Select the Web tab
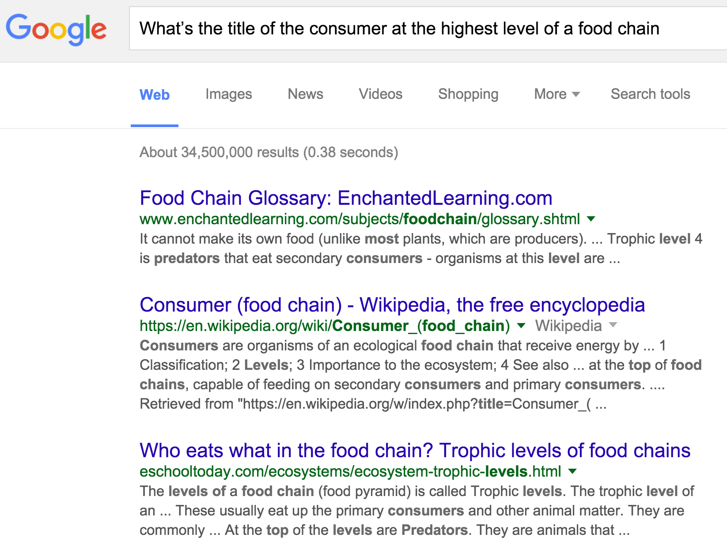Image resolution: width=727 pixels, height=549 pixels. point(154,94)
